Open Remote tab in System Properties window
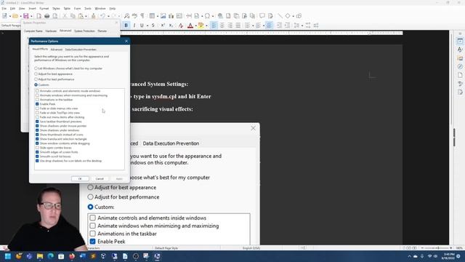Screen dimensions: 465x262 pyautogui.click(x=102, y=31)
